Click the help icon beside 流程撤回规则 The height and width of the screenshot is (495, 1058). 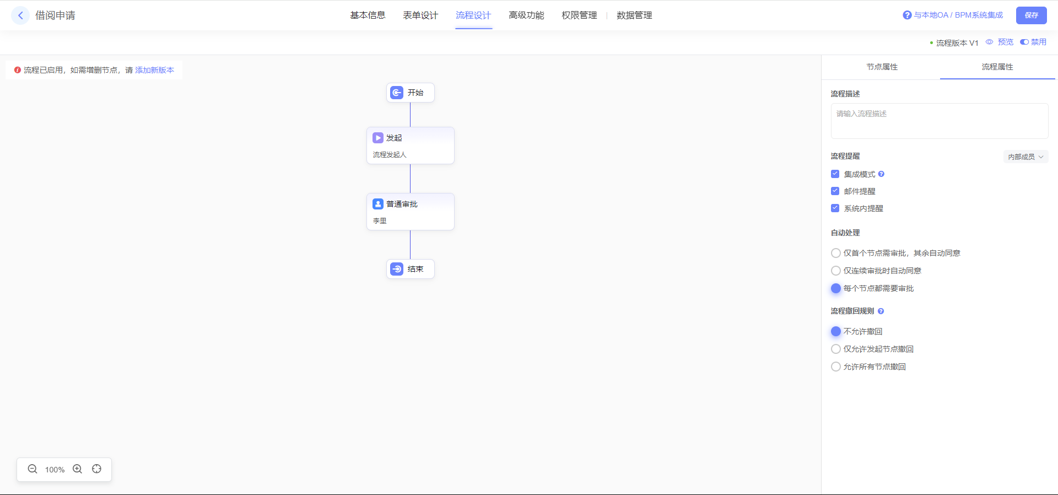click(881, 311)
